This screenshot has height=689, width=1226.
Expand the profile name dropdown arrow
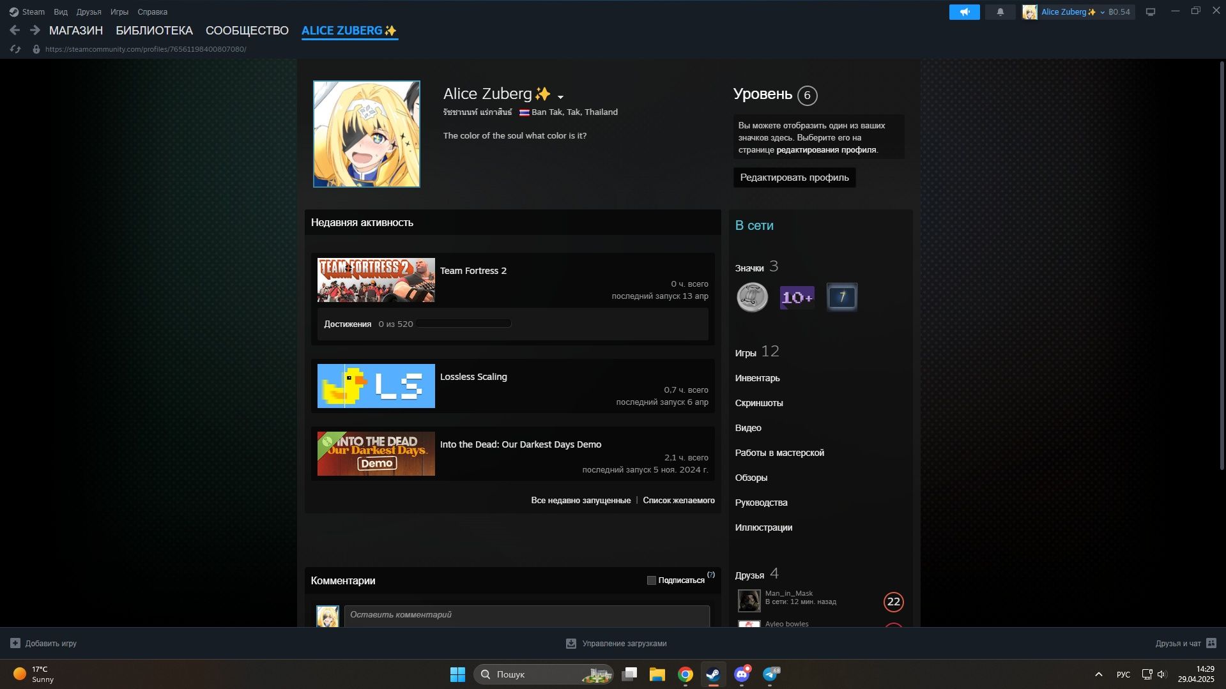point(560,97)
